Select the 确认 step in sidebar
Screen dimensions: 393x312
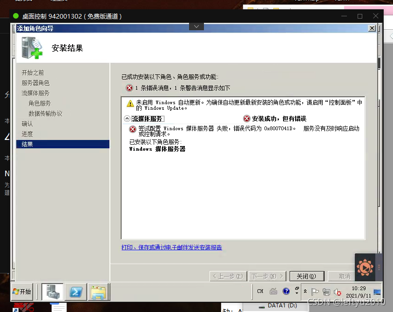click(x=27, y=124)
